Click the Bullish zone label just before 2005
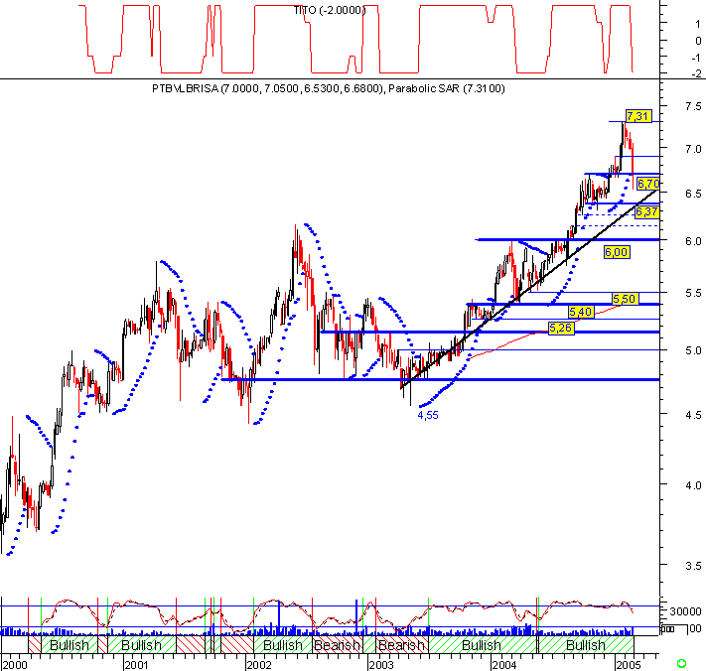 point(586,645)
